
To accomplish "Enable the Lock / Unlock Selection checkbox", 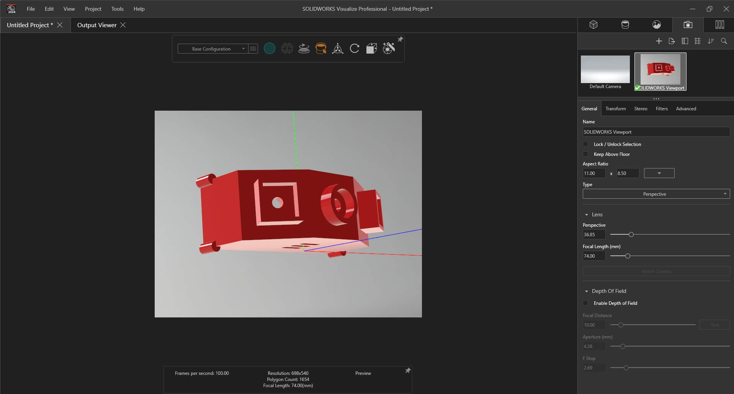I will click(585, 144).
